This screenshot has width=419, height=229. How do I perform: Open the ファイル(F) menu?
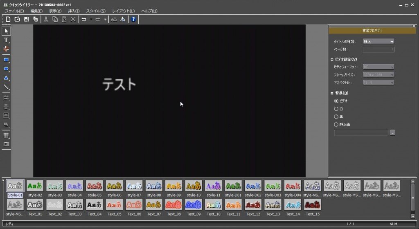[x=14, y=11]
